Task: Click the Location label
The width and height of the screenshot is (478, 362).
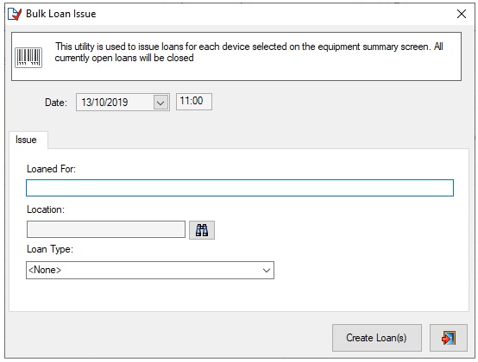Action: click(x=46, y=209)
